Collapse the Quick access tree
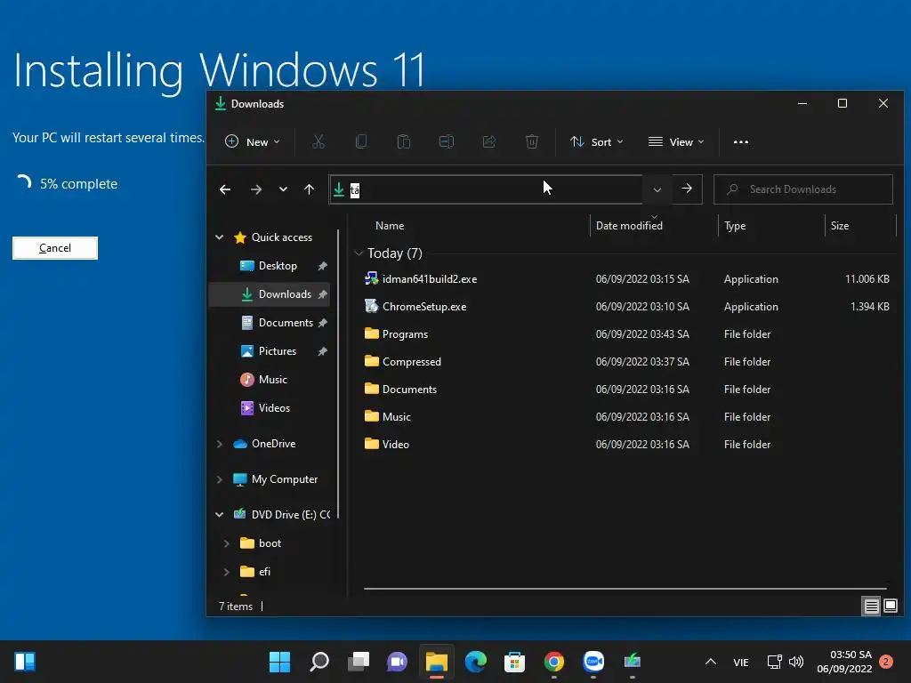The width and height of the screenshot is (911, 683). (x=220, y=237)
